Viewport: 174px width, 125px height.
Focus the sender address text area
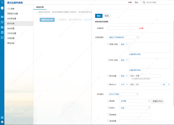(149, 47)
